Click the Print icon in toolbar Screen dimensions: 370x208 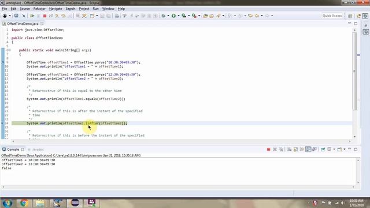click(117, 16)
